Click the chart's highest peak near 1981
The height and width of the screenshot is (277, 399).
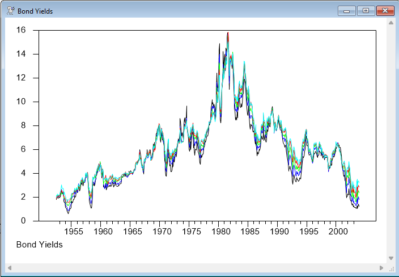228,33
